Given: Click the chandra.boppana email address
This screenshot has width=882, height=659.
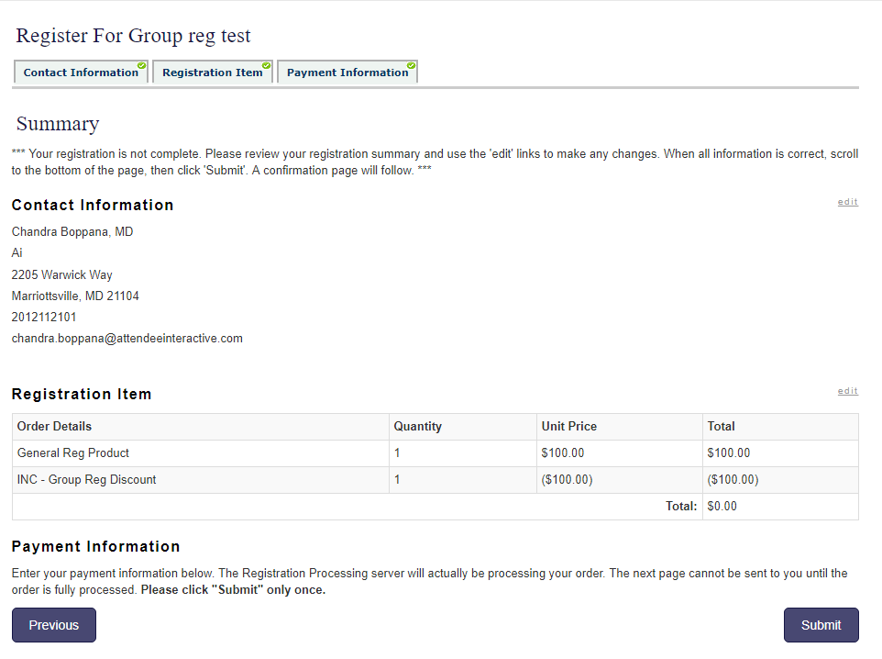Looking at the screenshot, I should coord(127,339).
